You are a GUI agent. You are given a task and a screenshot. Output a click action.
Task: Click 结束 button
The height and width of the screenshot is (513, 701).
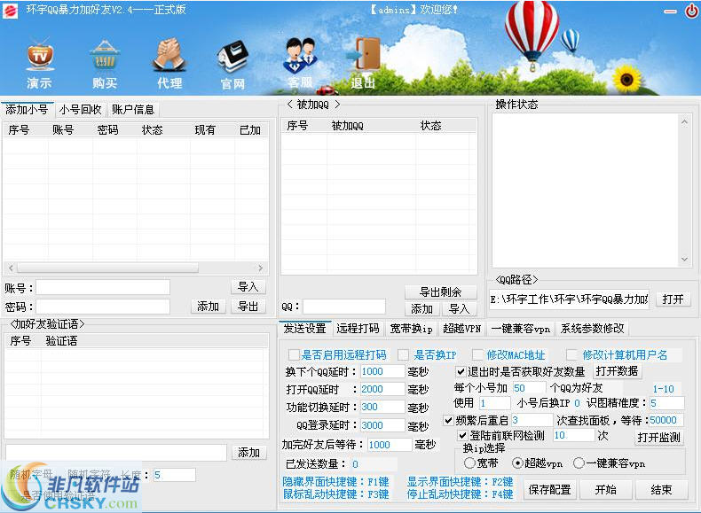661,490
